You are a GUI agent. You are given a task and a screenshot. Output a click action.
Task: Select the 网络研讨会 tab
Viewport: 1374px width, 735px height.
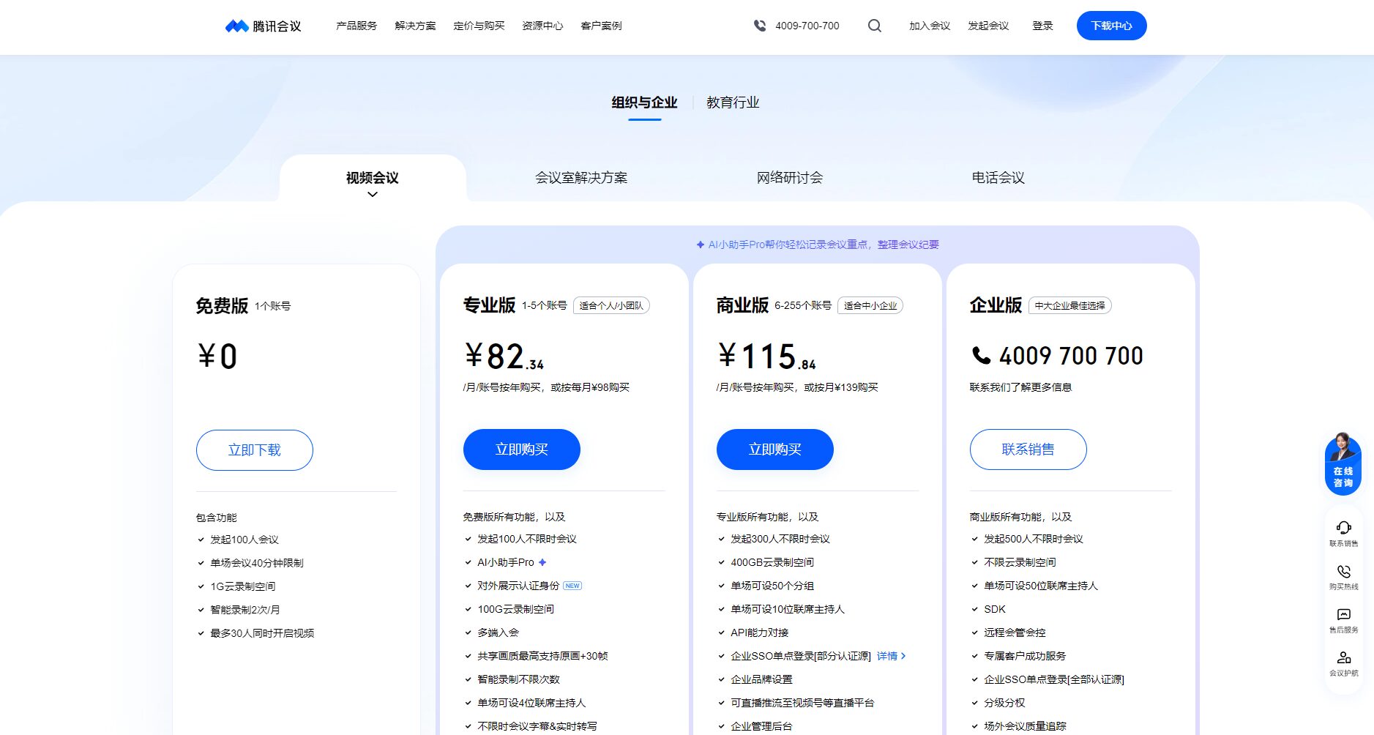[x=789, y=178]
